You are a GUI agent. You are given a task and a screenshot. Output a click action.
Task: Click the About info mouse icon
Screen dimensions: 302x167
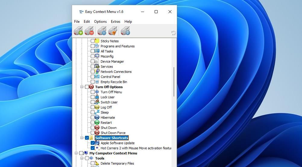pyautogui.click(x=125, y=31)
